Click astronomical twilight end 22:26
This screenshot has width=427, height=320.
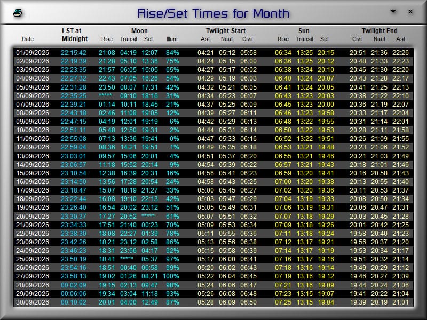tap(401, 52)
